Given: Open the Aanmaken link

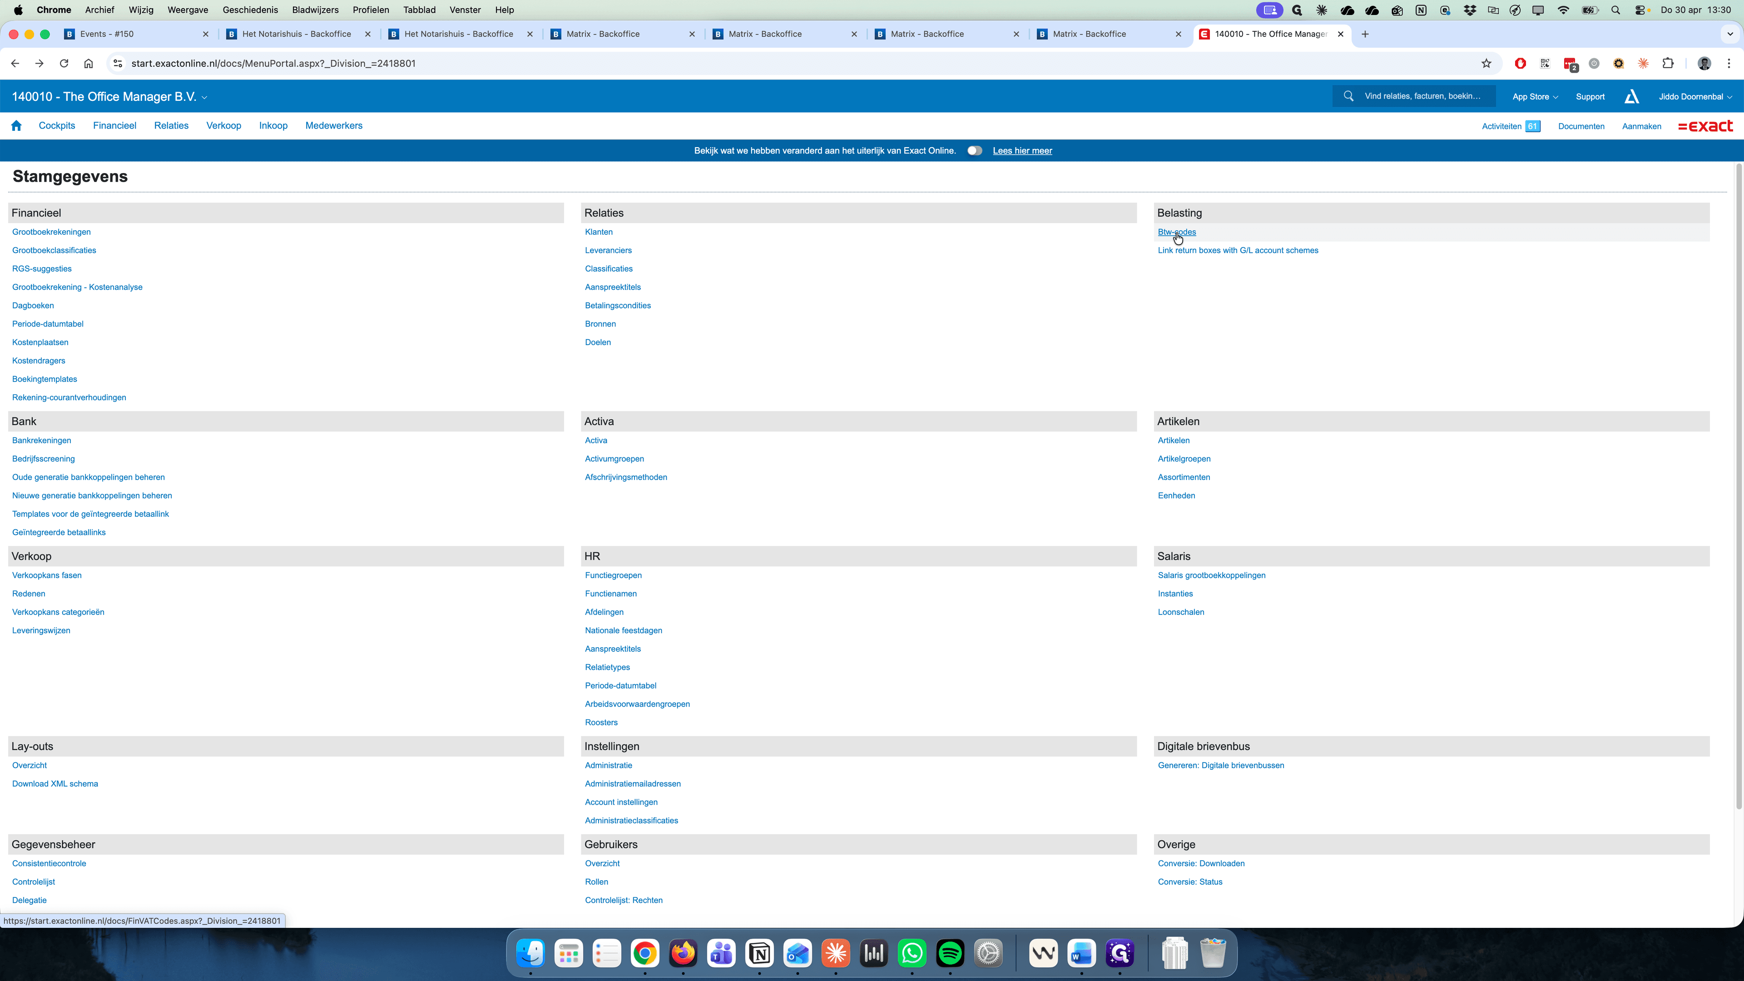Looking at the screenshot, I should (1641, 127).
